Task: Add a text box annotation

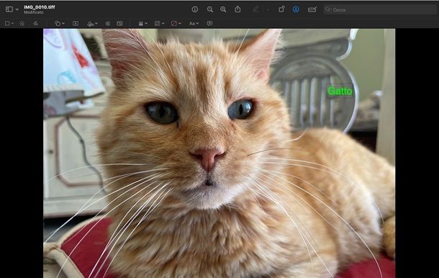Action: pos(76,24)
